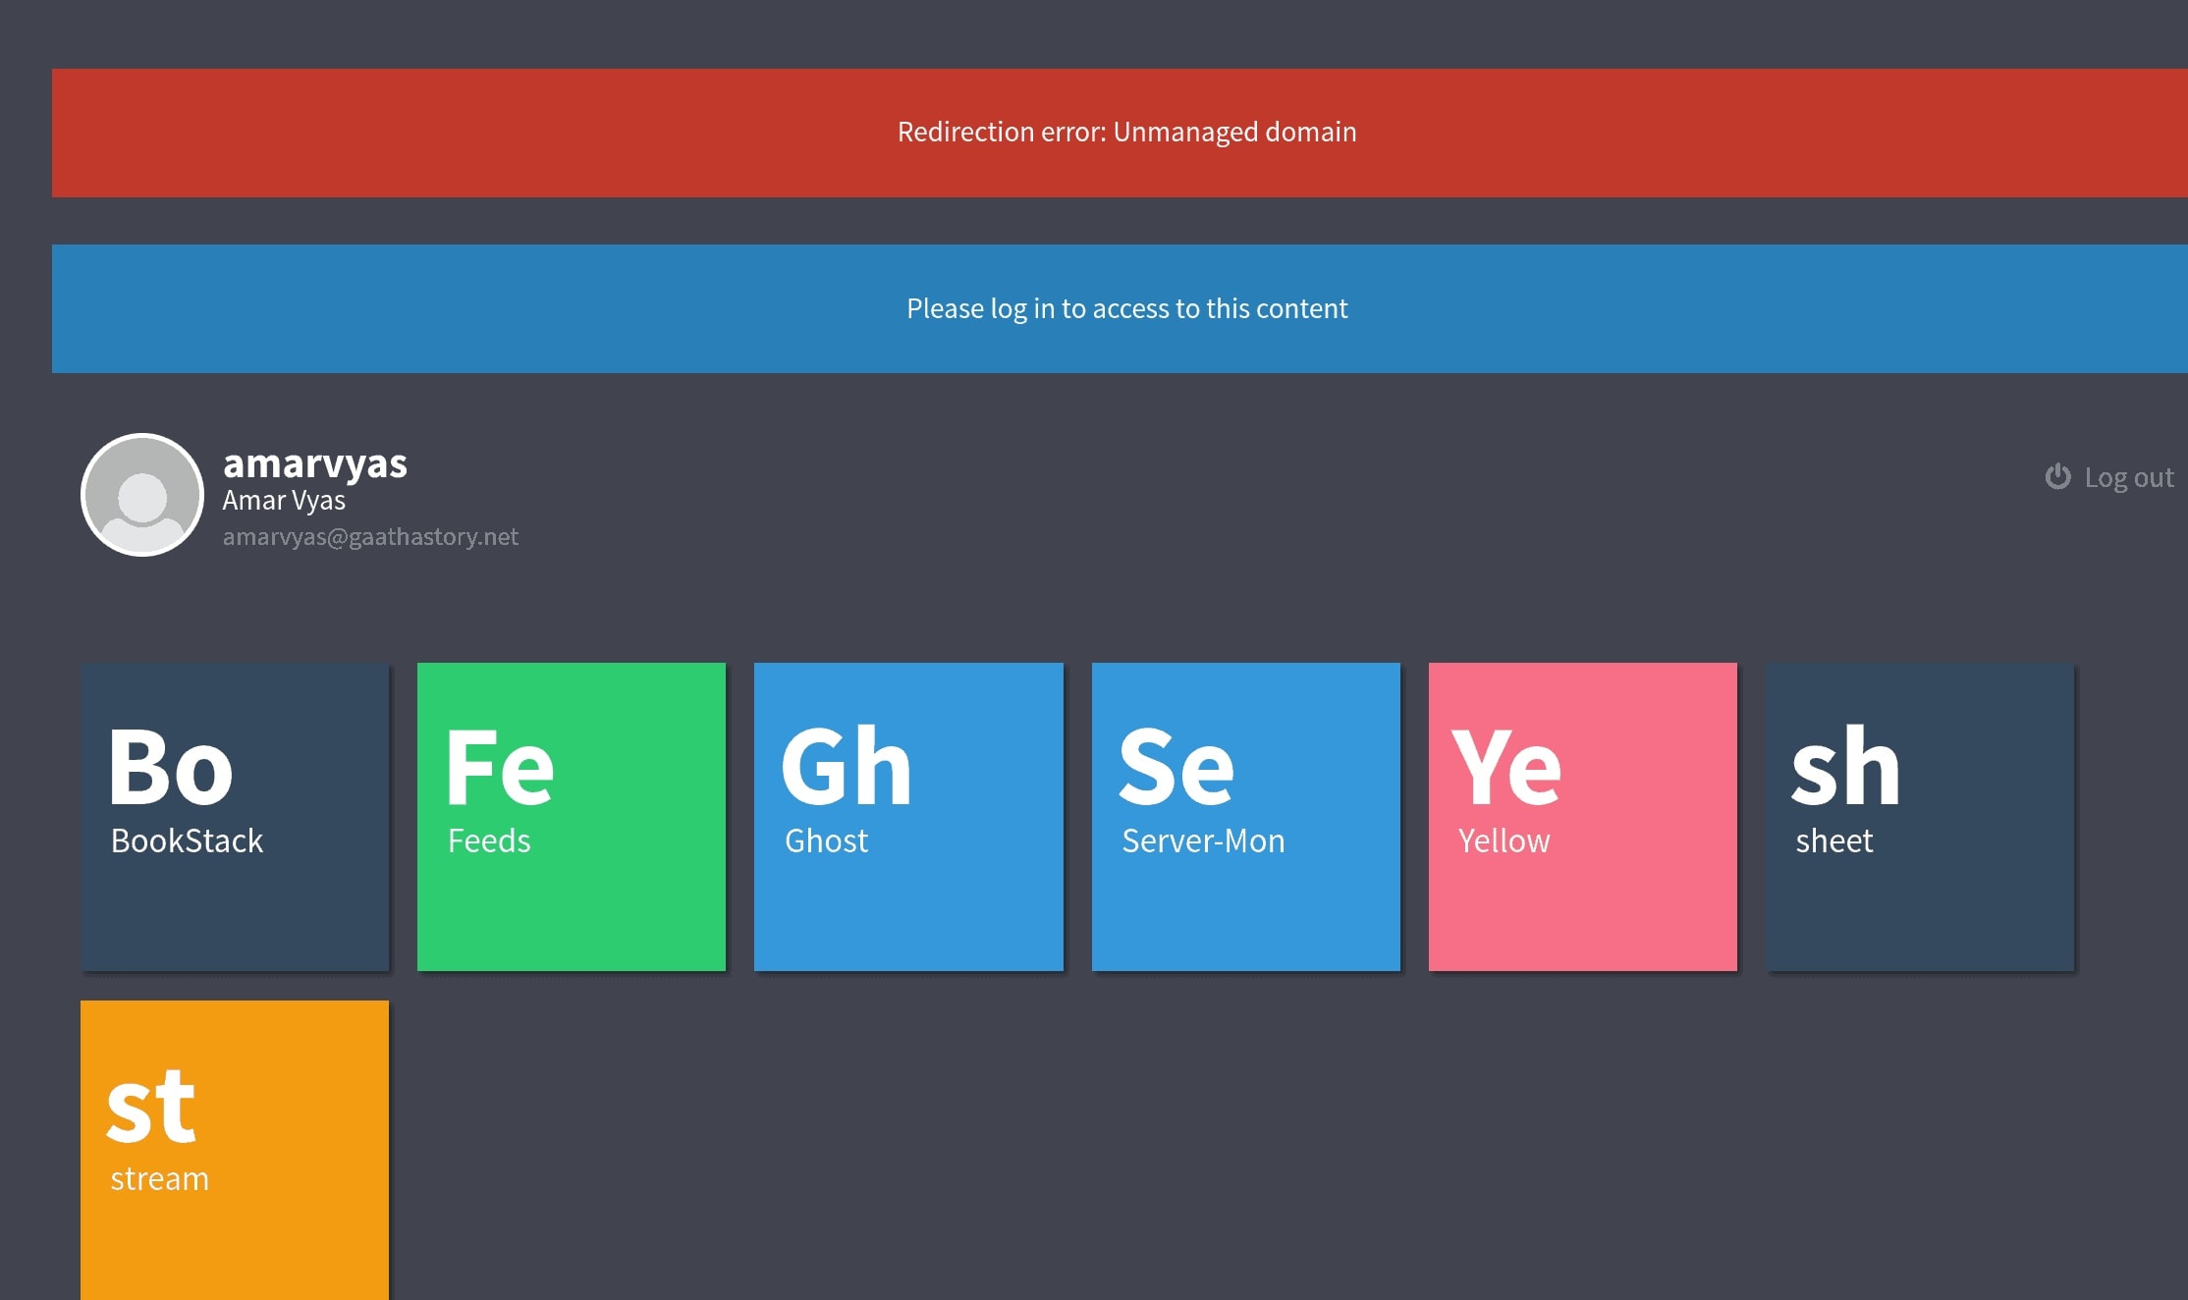Launch the Ghost app tile

click(908, 817)
